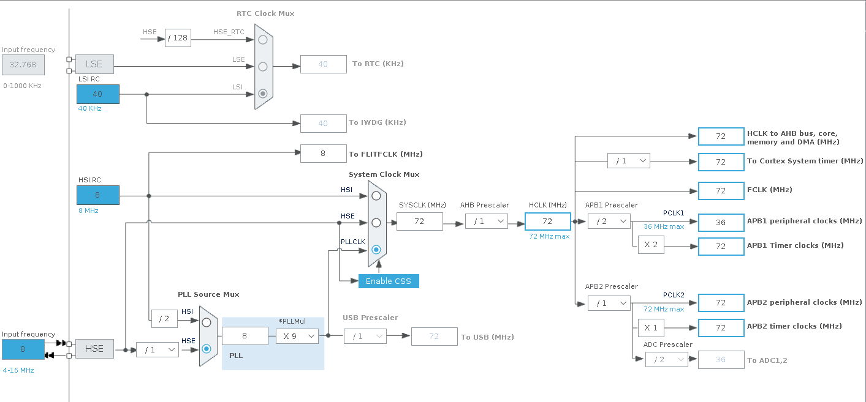Open the Cortex System timer divider dropdown
Viewport: 866px width, 402px height.
click(629, 160)
